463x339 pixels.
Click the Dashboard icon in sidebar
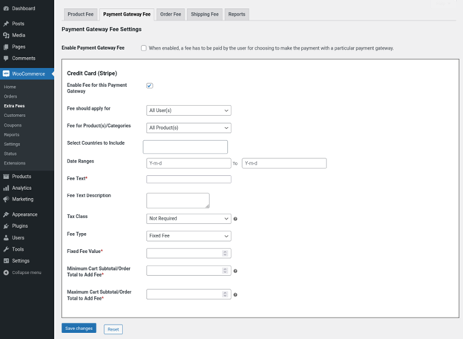pos(6,8)
